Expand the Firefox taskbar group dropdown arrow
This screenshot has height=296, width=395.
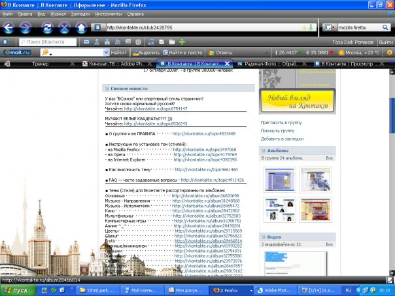[x=251, y=290]
